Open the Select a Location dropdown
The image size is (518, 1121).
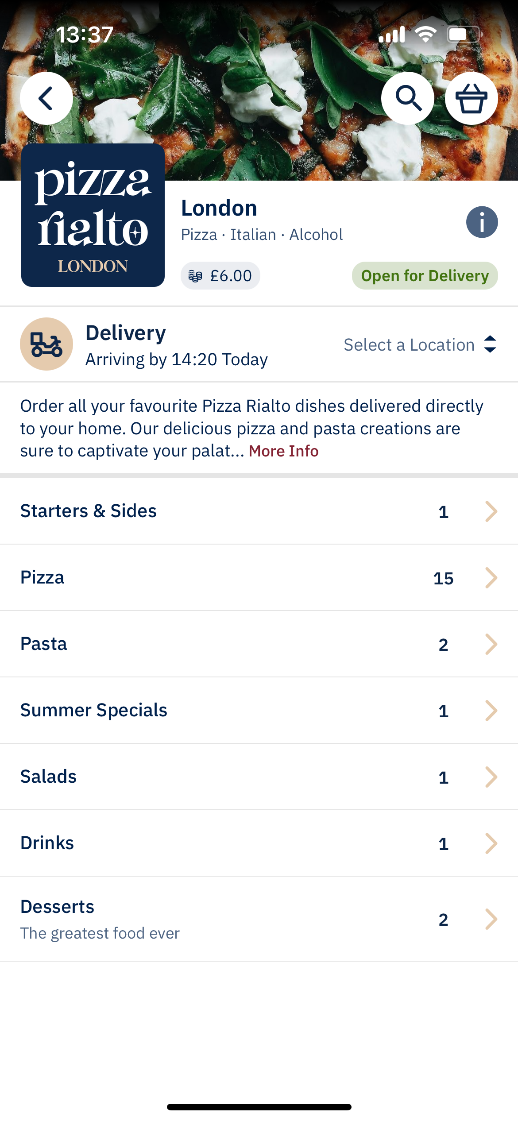[x=420, y=344]
